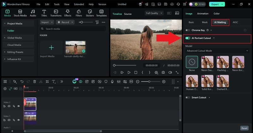Expand the Editing Presets item
The height and width of the screenshot is (133, 253).
coord(5,52)
